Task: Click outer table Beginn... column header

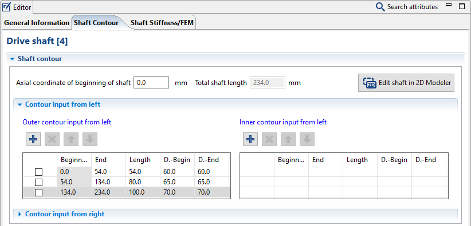Action: click(74, 160)
